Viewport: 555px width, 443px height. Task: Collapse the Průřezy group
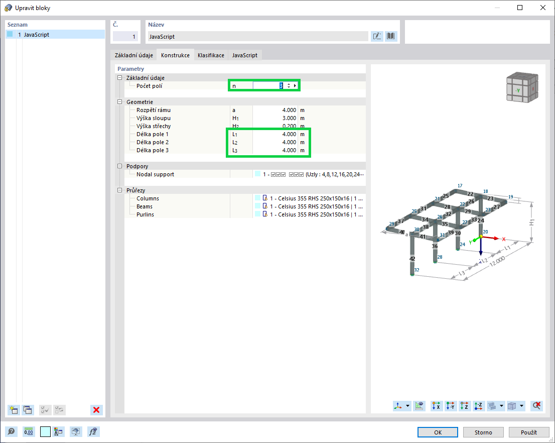coord(119,190)
